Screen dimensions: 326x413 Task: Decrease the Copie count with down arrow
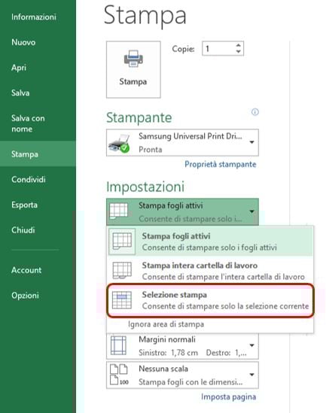point(238,52)
